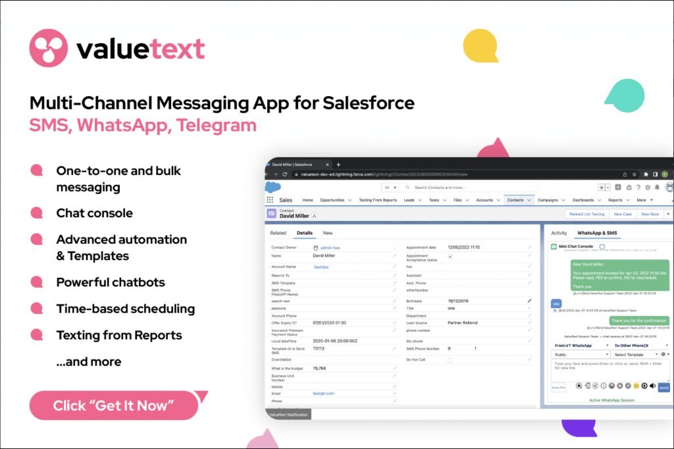Open the ValueText Notification utility bar
Screen dimensions: 674x449
click(x=288, y=415)
